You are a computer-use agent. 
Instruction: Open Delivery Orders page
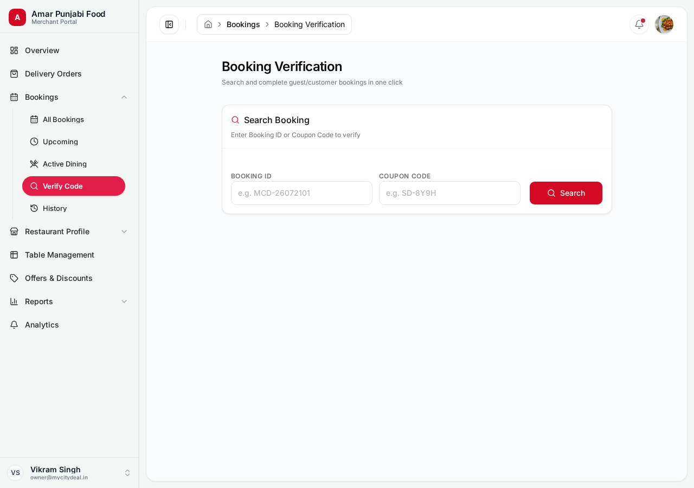[x=69, y=74]
